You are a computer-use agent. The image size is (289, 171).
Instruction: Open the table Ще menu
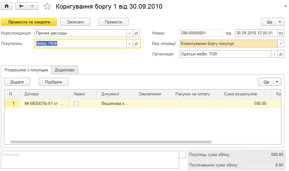pyautogui.click(x=270, y=82)
